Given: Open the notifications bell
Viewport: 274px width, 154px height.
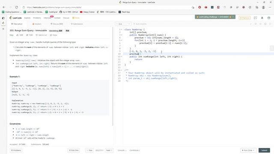Looking at the screenshot, I should click(x=262, y=18).
